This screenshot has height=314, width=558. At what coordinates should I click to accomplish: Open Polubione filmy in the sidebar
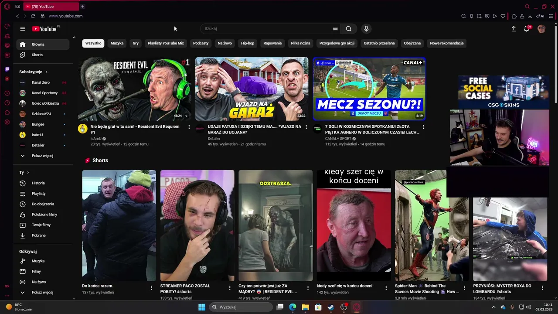coord(43,215)
